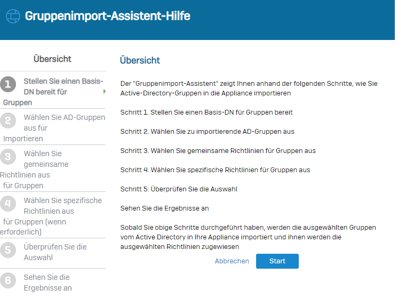This screenshot has width=406, height=298.
Task: Click the Gruppenimport-Assistent-Hilfe header title
Action: click(x=107, y=16)
